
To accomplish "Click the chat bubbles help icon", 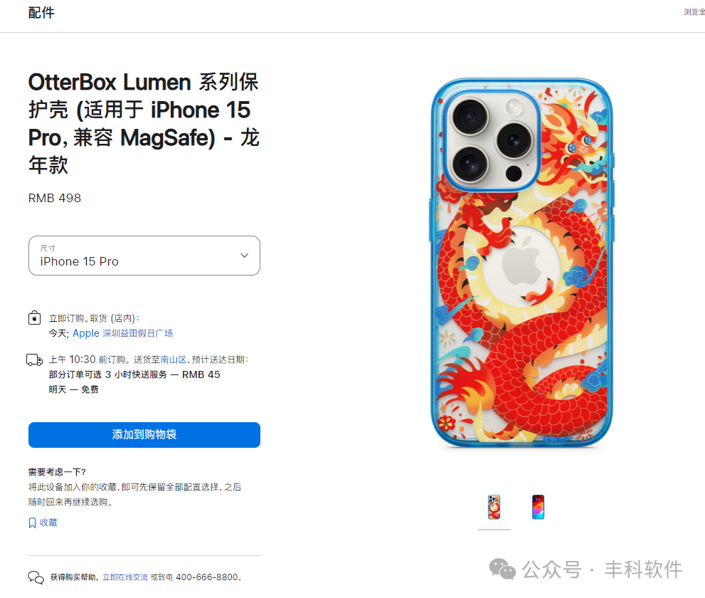I will (x=36, y=577).
